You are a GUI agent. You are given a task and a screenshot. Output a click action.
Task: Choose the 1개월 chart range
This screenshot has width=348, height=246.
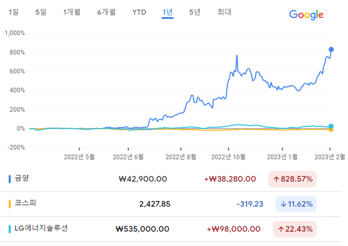point(72,11)
